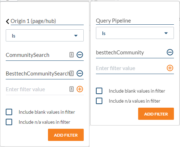Add a new Origin 1 filter value
The height and width of the screenshot is (147, 180).
click(80, 89)
